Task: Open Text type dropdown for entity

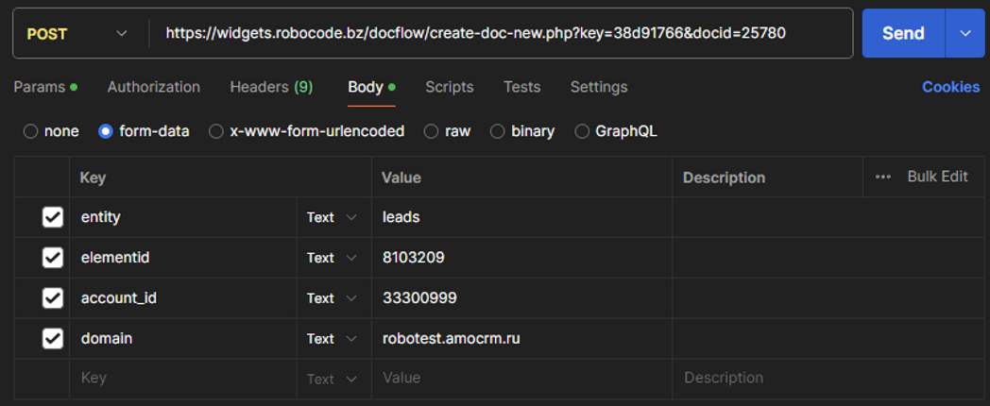Action: (333, 217)
